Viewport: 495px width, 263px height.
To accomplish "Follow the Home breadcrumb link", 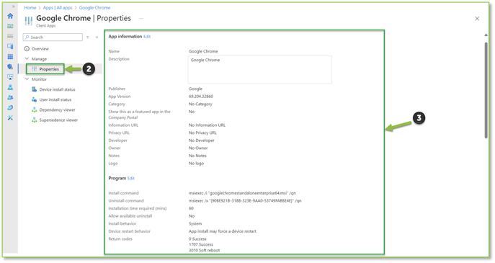I will (30, 8).
